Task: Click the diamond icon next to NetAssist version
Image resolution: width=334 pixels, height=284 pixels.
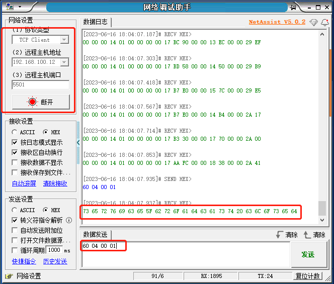Action: 313,22
